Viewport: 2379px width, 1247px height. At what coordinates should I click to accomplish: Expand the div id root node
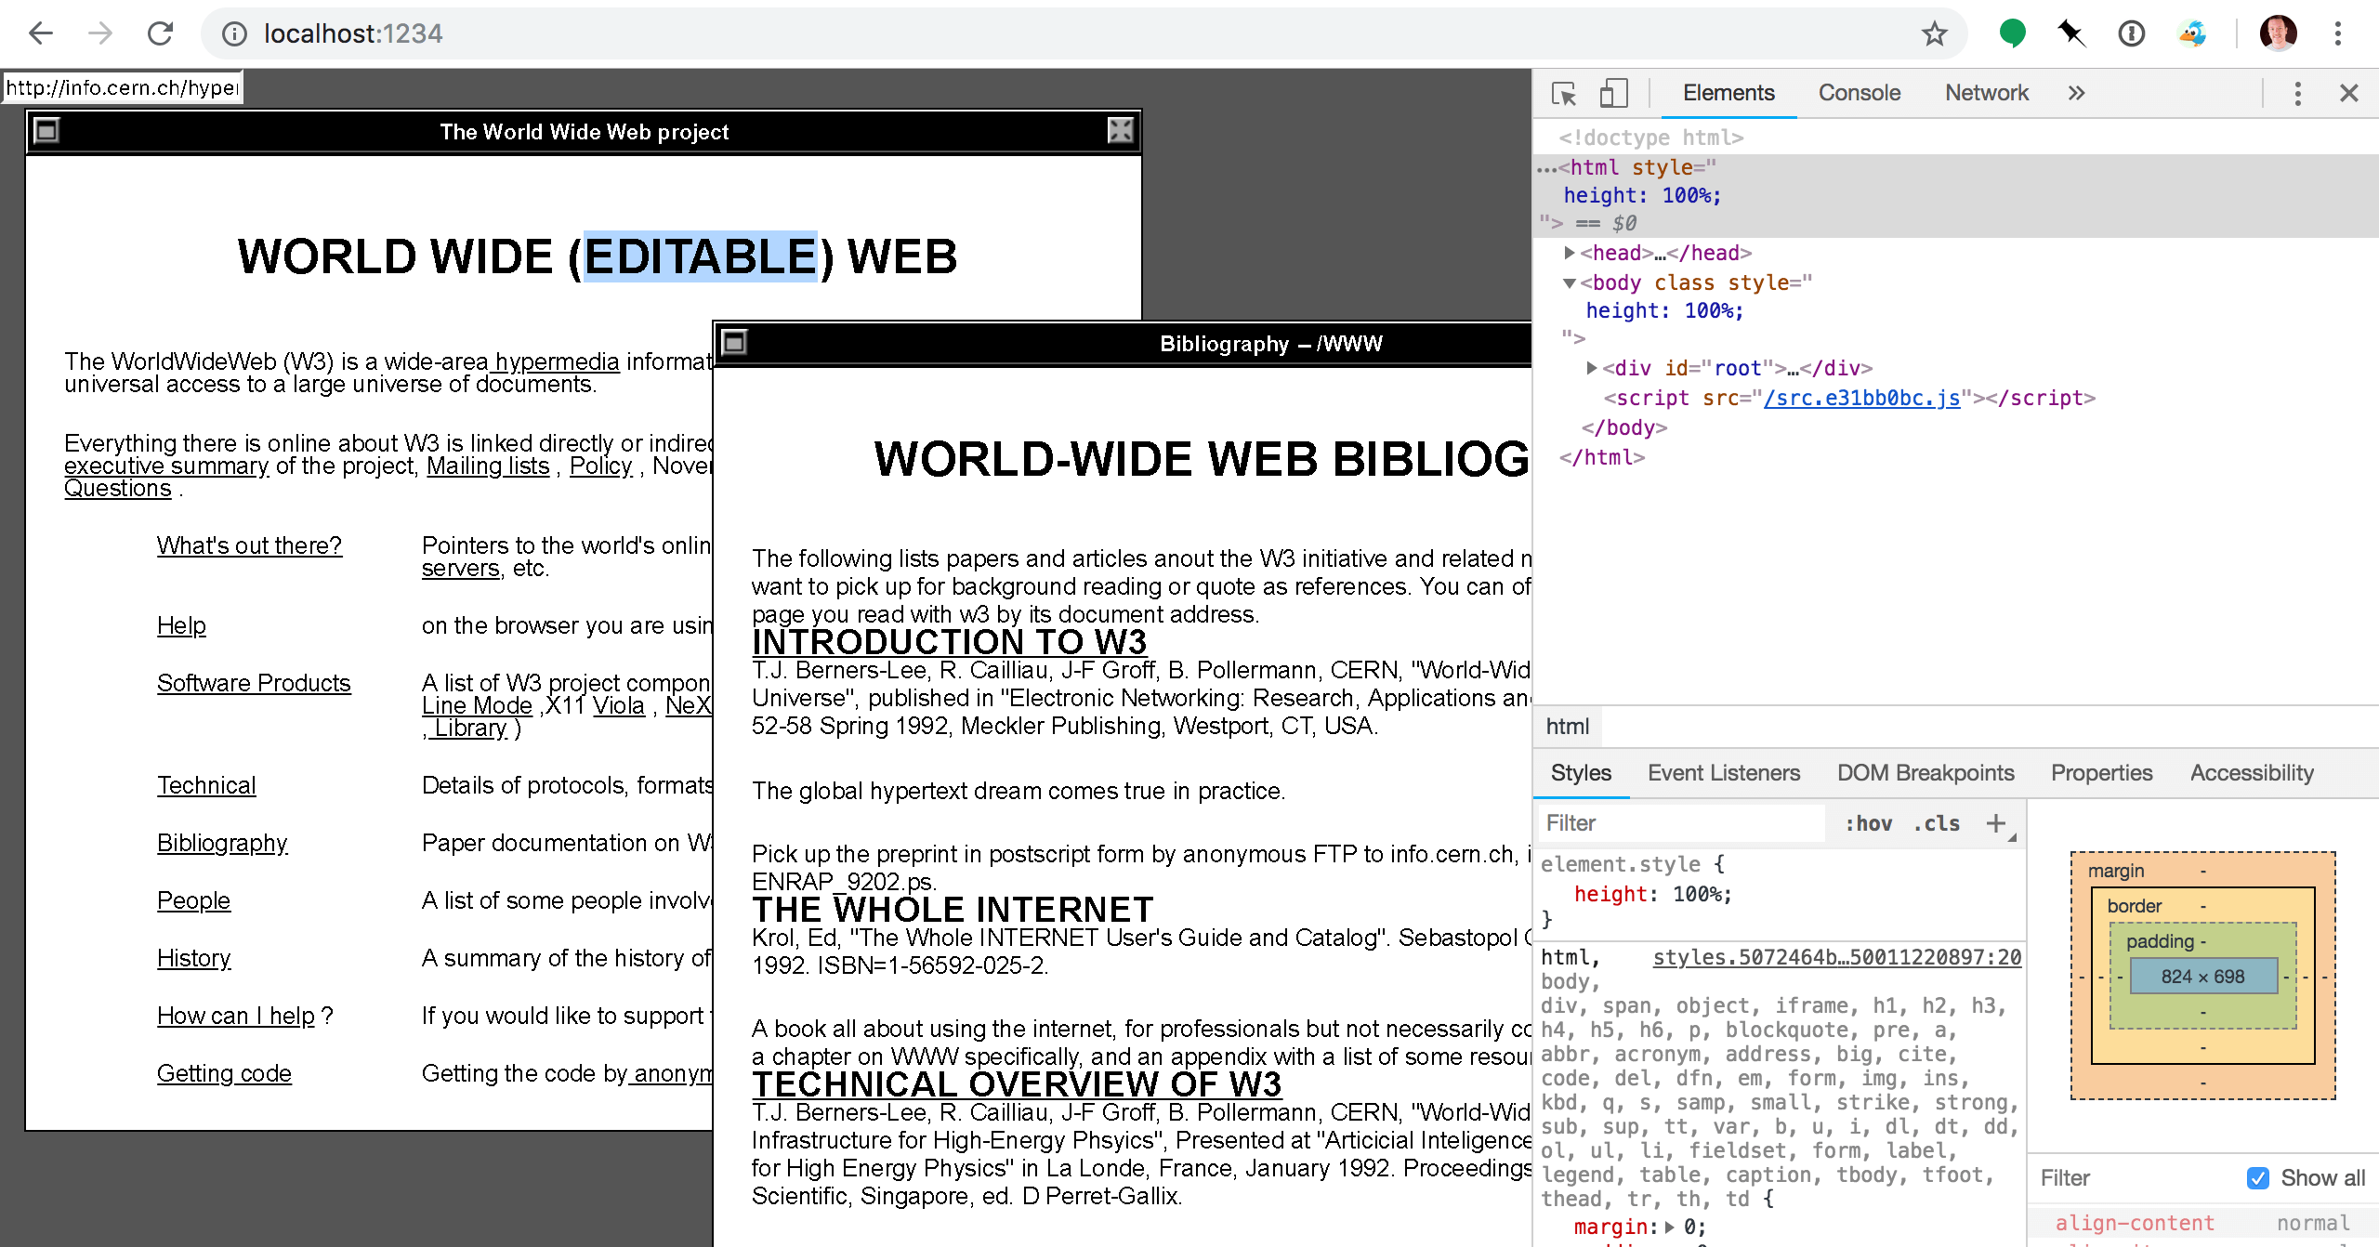[1592, 368]
